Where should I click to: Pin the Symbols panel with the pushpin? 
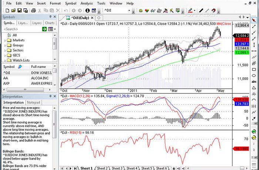51,17
